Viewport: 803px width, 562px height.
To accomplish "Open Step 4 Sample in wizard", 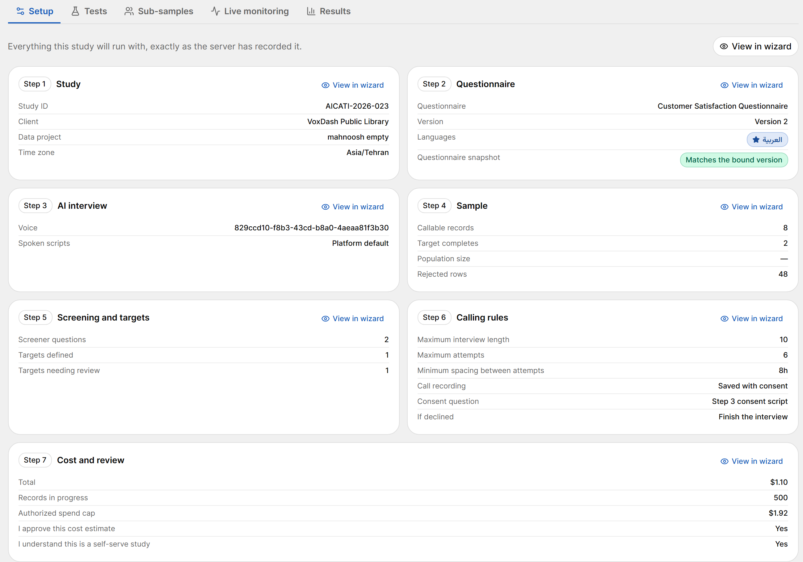I will (752, 207).
